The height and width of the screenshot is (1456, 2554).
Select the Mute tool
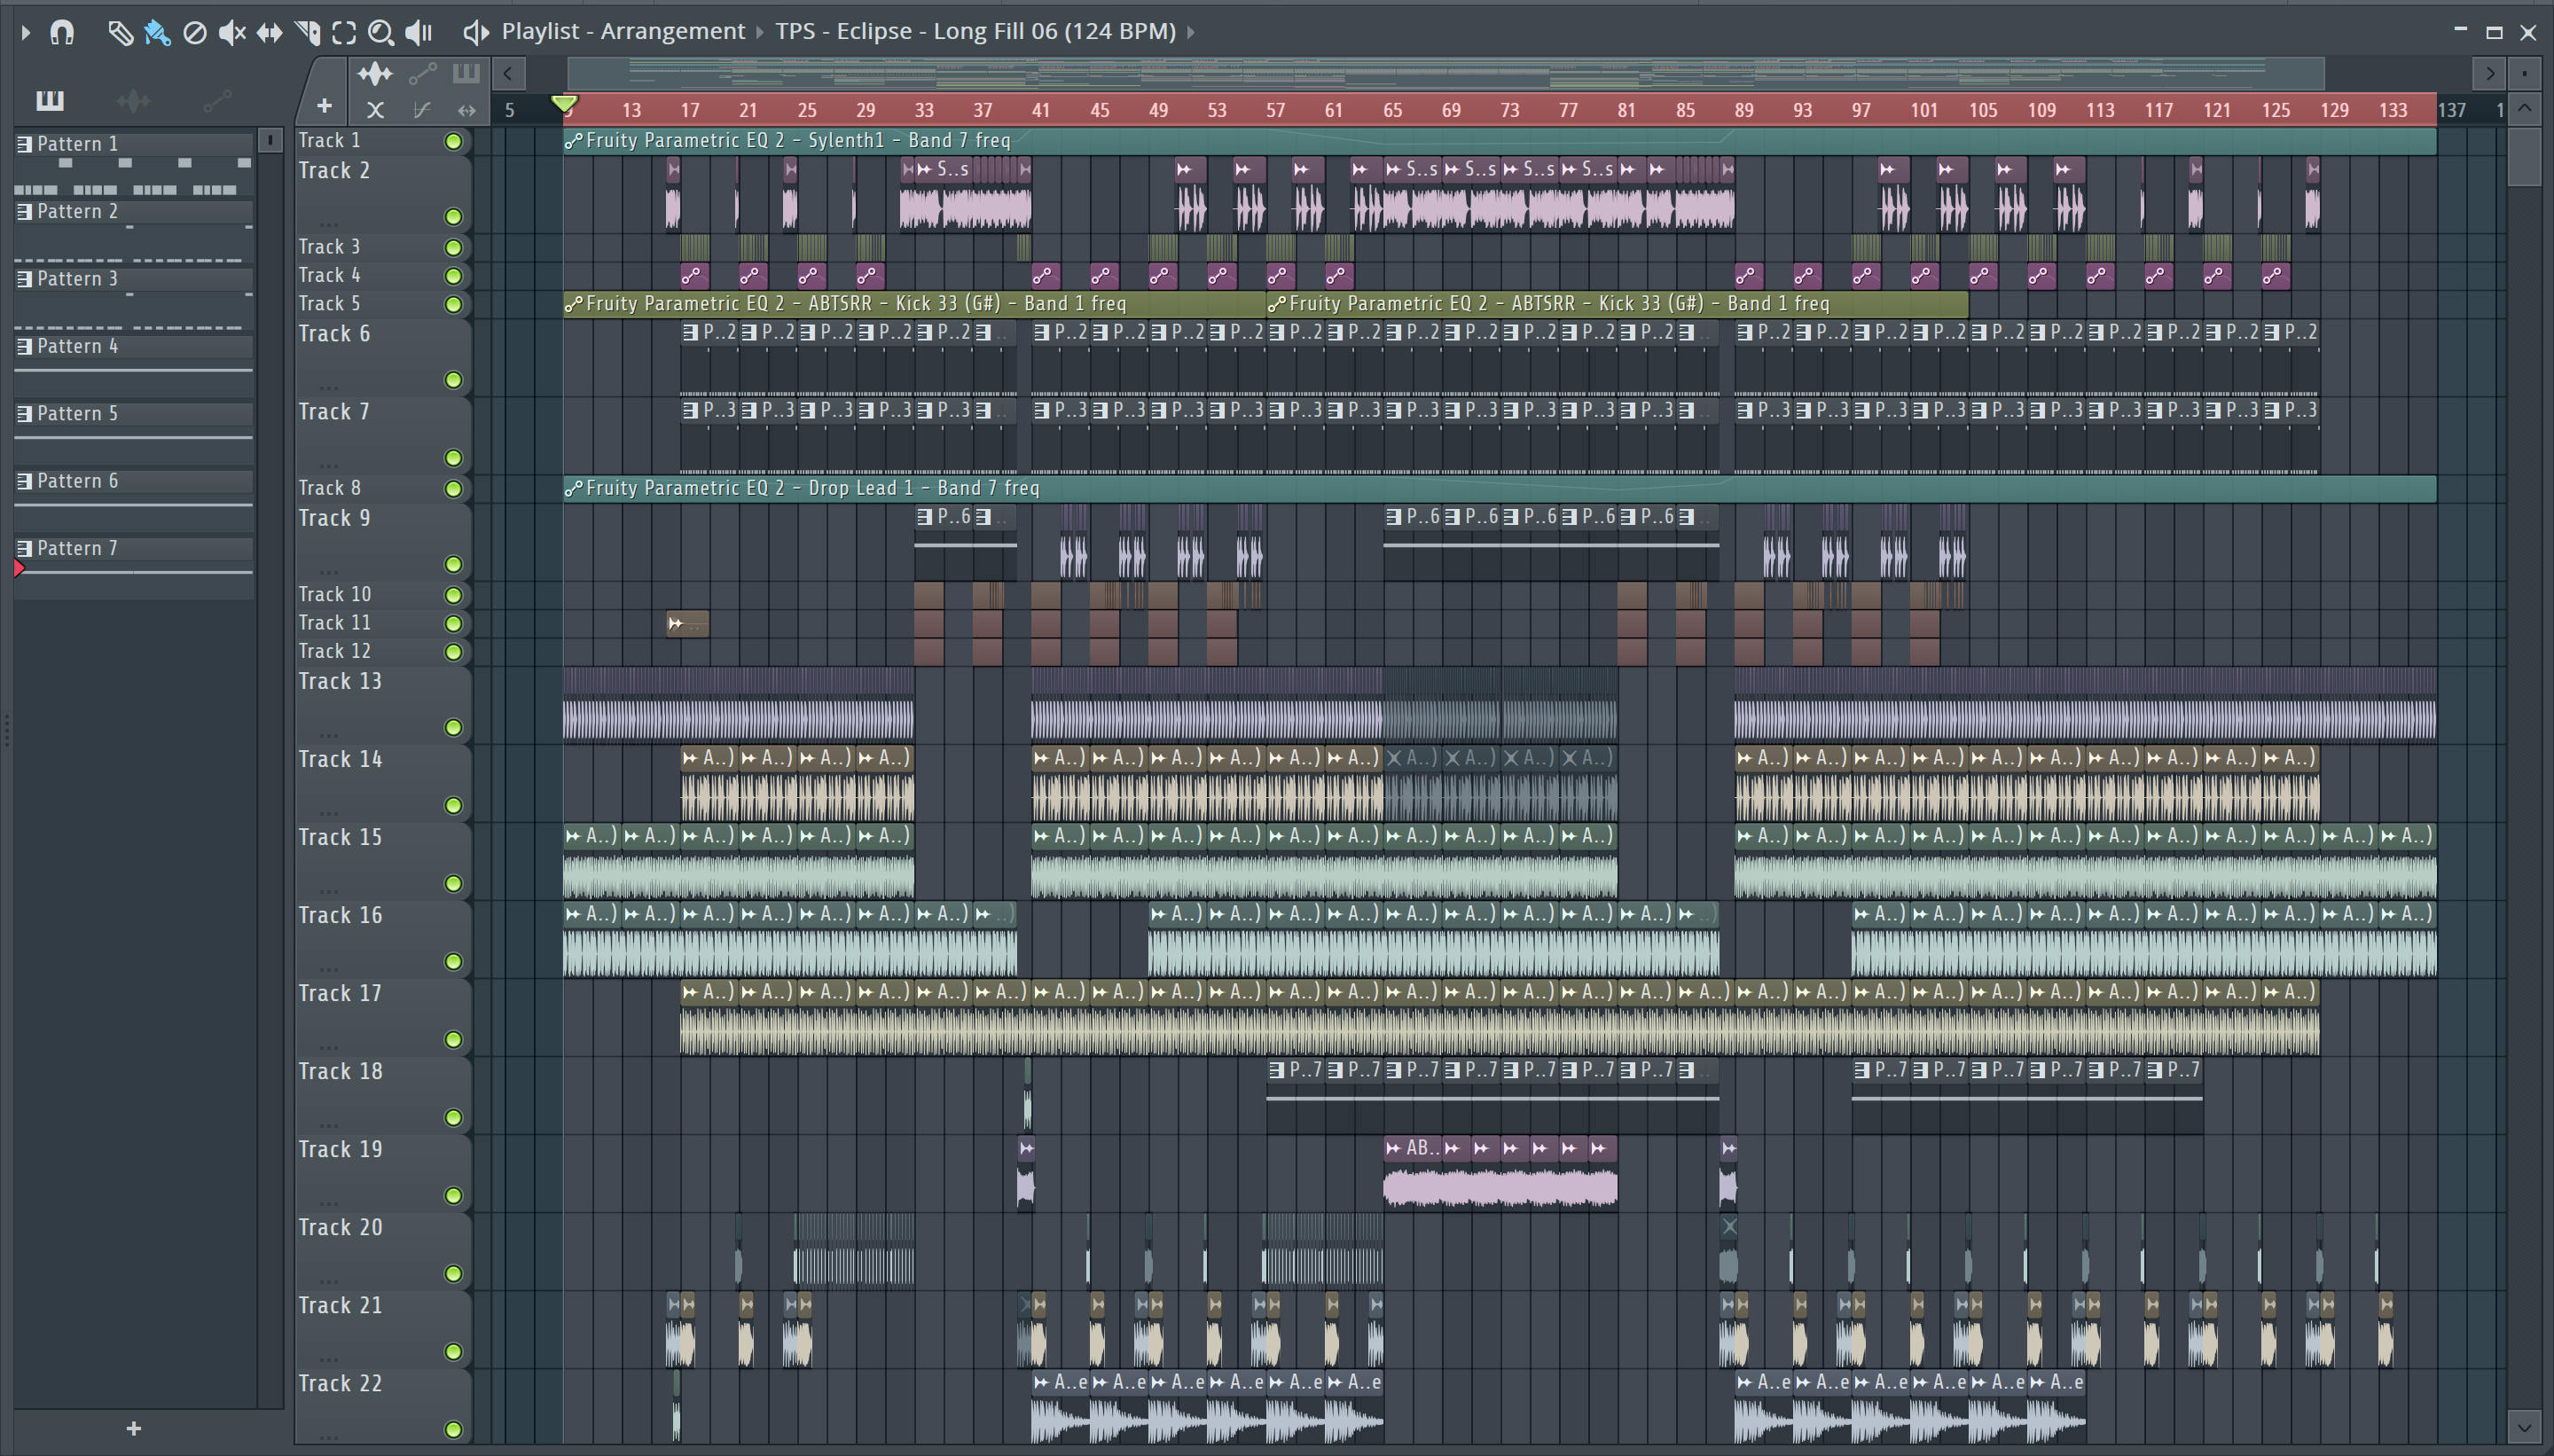point(232,33)
